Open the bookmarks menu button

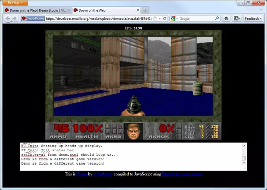click(237, 18)
